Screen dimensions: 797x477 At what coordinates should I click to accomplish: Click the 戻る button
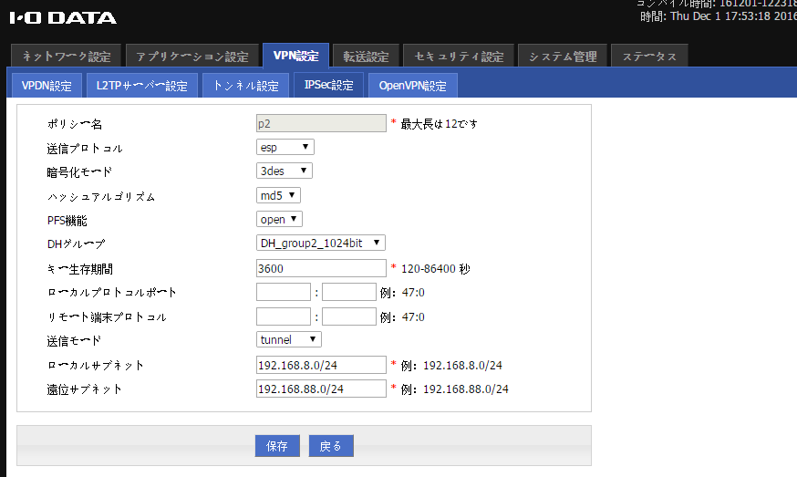[x=331, y=446]
